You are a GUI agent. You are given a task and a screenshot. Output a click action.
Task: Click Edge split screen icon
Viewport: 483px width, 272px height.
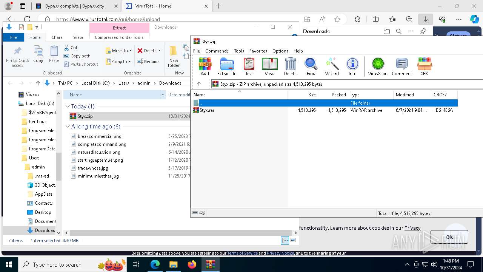[375, 19]
